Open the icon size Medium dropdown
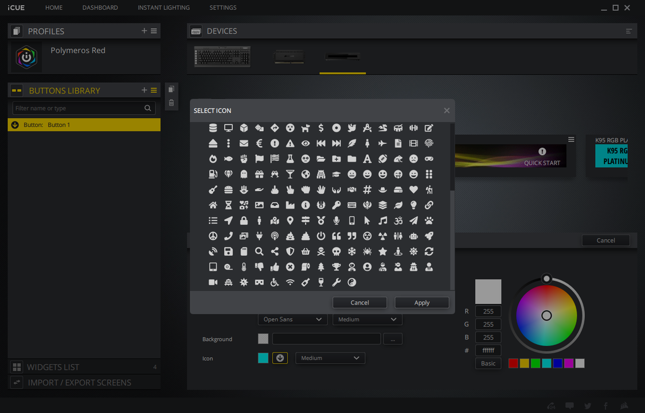Image resolution: width=645 pixels, height=413 pixels. tap(330, 358)
